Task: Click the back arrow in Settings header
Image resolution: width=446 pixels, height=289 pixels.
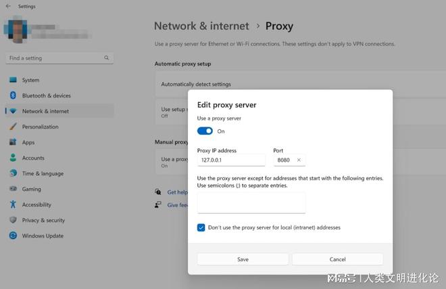Action: coord(8,6)
